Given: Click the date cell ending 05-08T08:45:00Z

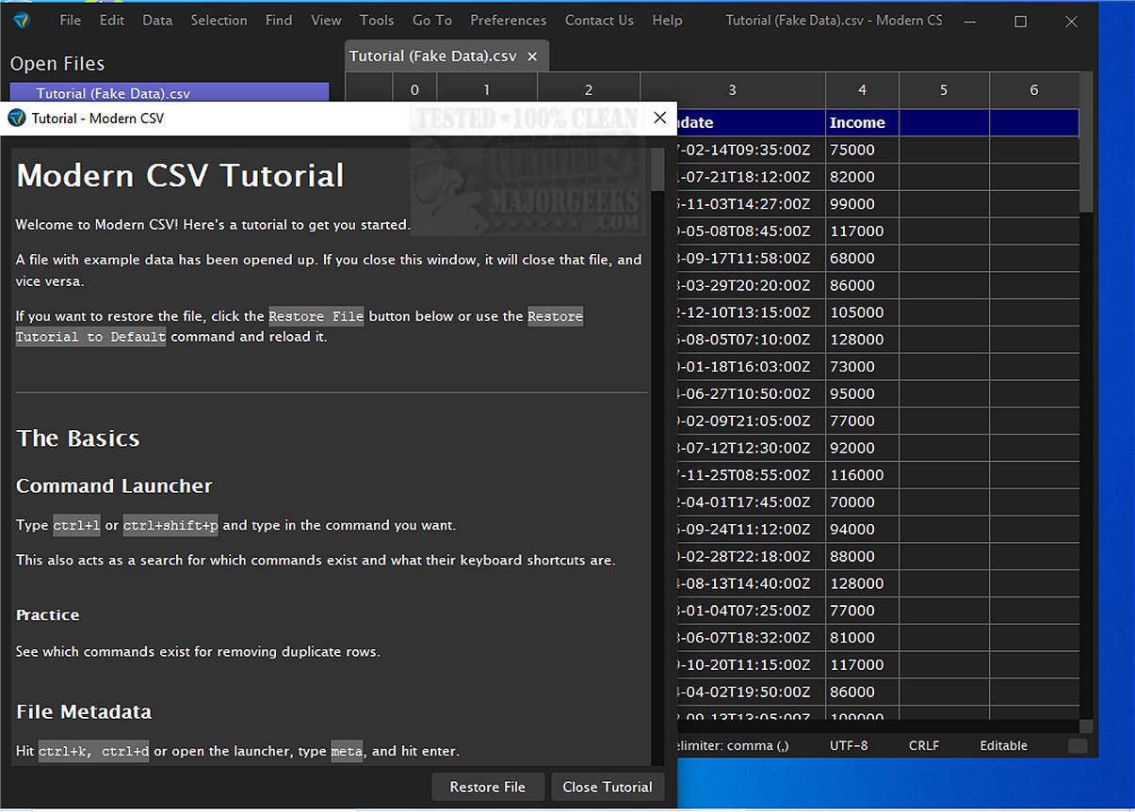Looking at the screenshot, I should click(x=751, y=231).
